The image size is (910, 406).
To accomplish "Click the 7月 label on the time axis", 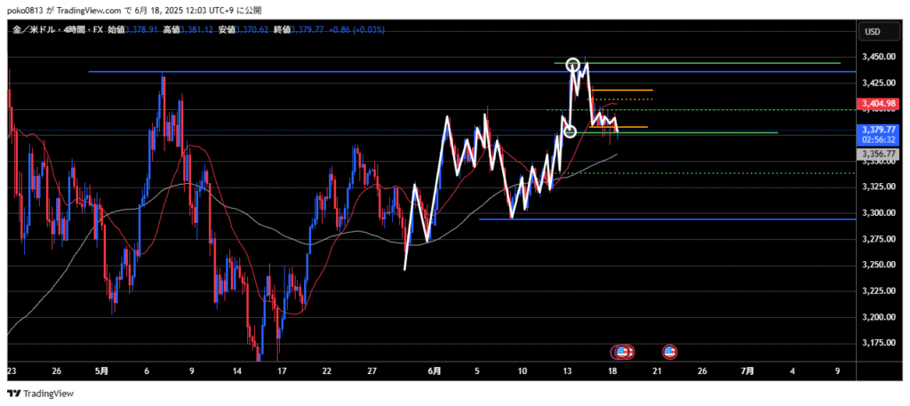I will (x=747, y=371).
